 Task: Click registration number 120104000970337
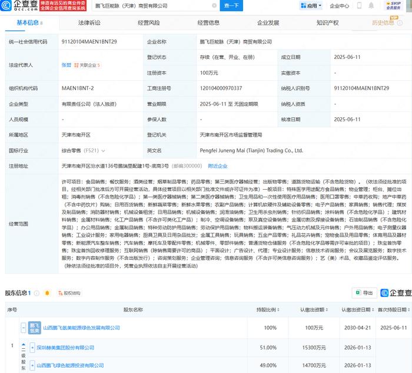[221, 88]
